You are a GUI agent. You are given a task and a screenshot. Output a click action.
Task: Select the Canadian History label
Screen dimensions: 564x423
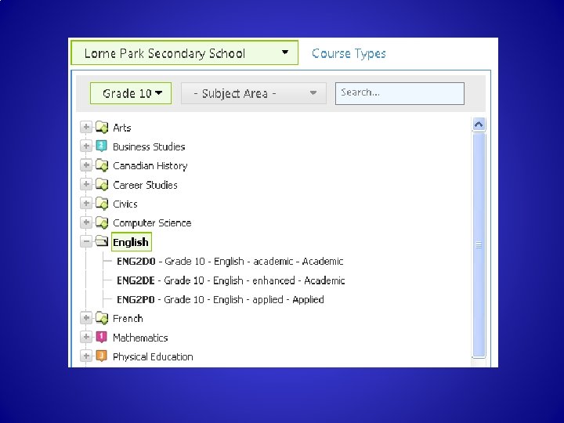point(150,166)
